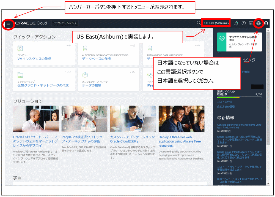The image size is (275, 197).
Task: Expand the アプリケーション dropdown
Action: click(65, 23)
